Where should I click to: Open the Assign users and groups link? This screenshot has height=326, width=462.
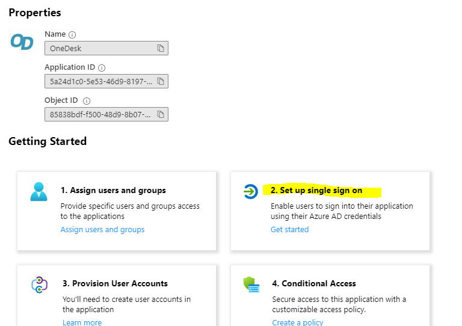point(102,229)
